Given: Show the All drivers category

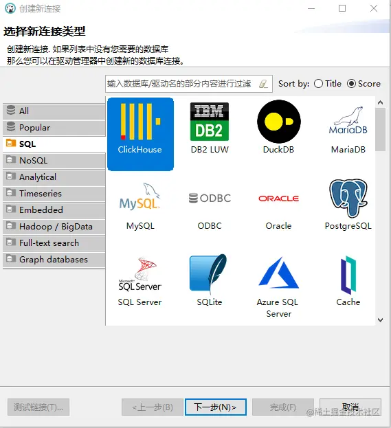Looking at the screenshot, I should (x=54, y=111).
